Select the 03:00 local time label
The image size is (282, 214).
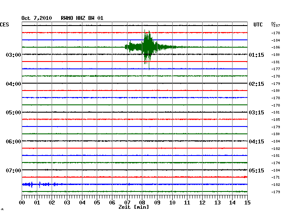(x=13, y=55)
